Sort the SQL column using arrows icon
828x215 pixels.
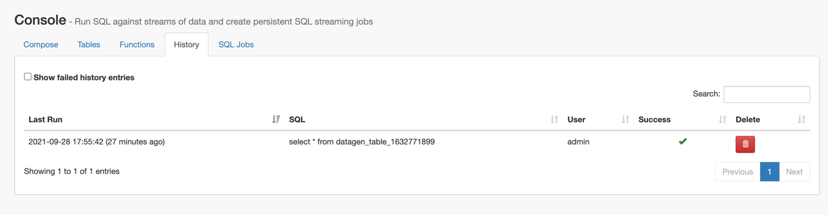tap(554, 119)
